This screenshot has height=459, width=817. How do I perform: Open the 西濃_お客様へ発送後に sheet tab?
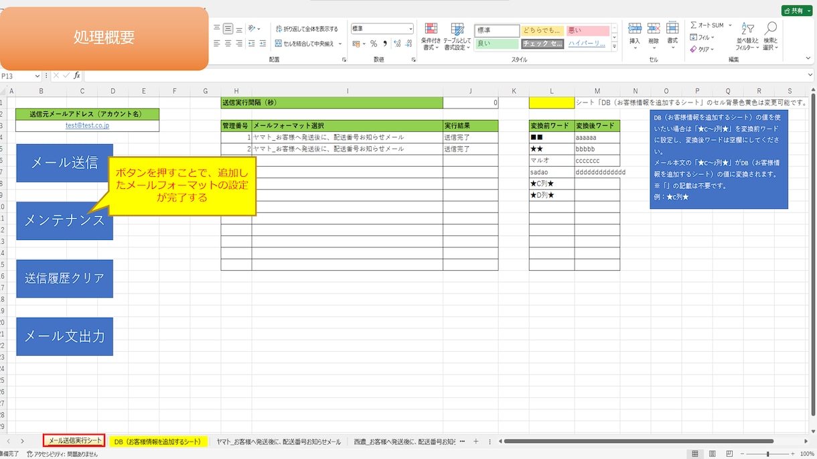(404, 442)
